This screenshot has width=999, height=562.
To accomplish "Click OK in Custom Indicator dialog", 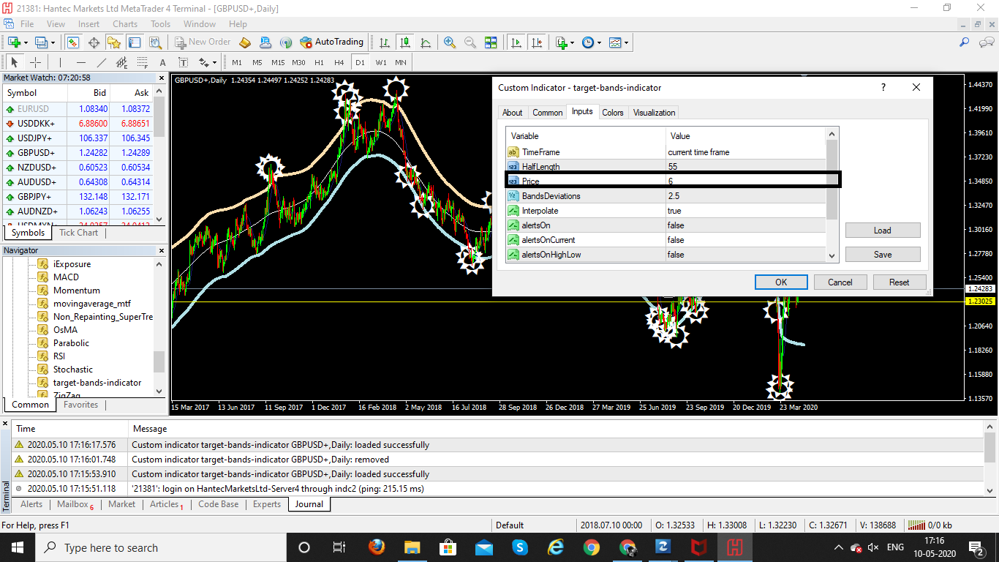I will coord(781,282).
